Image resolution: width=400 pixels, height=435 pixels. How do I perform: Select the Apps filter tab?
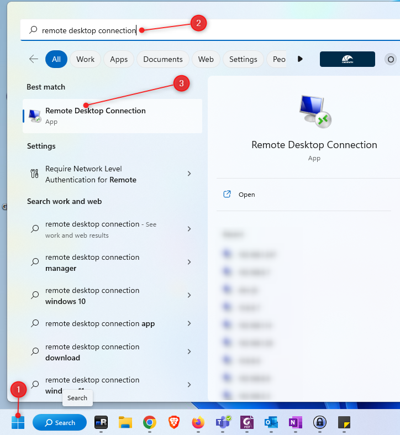coord(119,59)
